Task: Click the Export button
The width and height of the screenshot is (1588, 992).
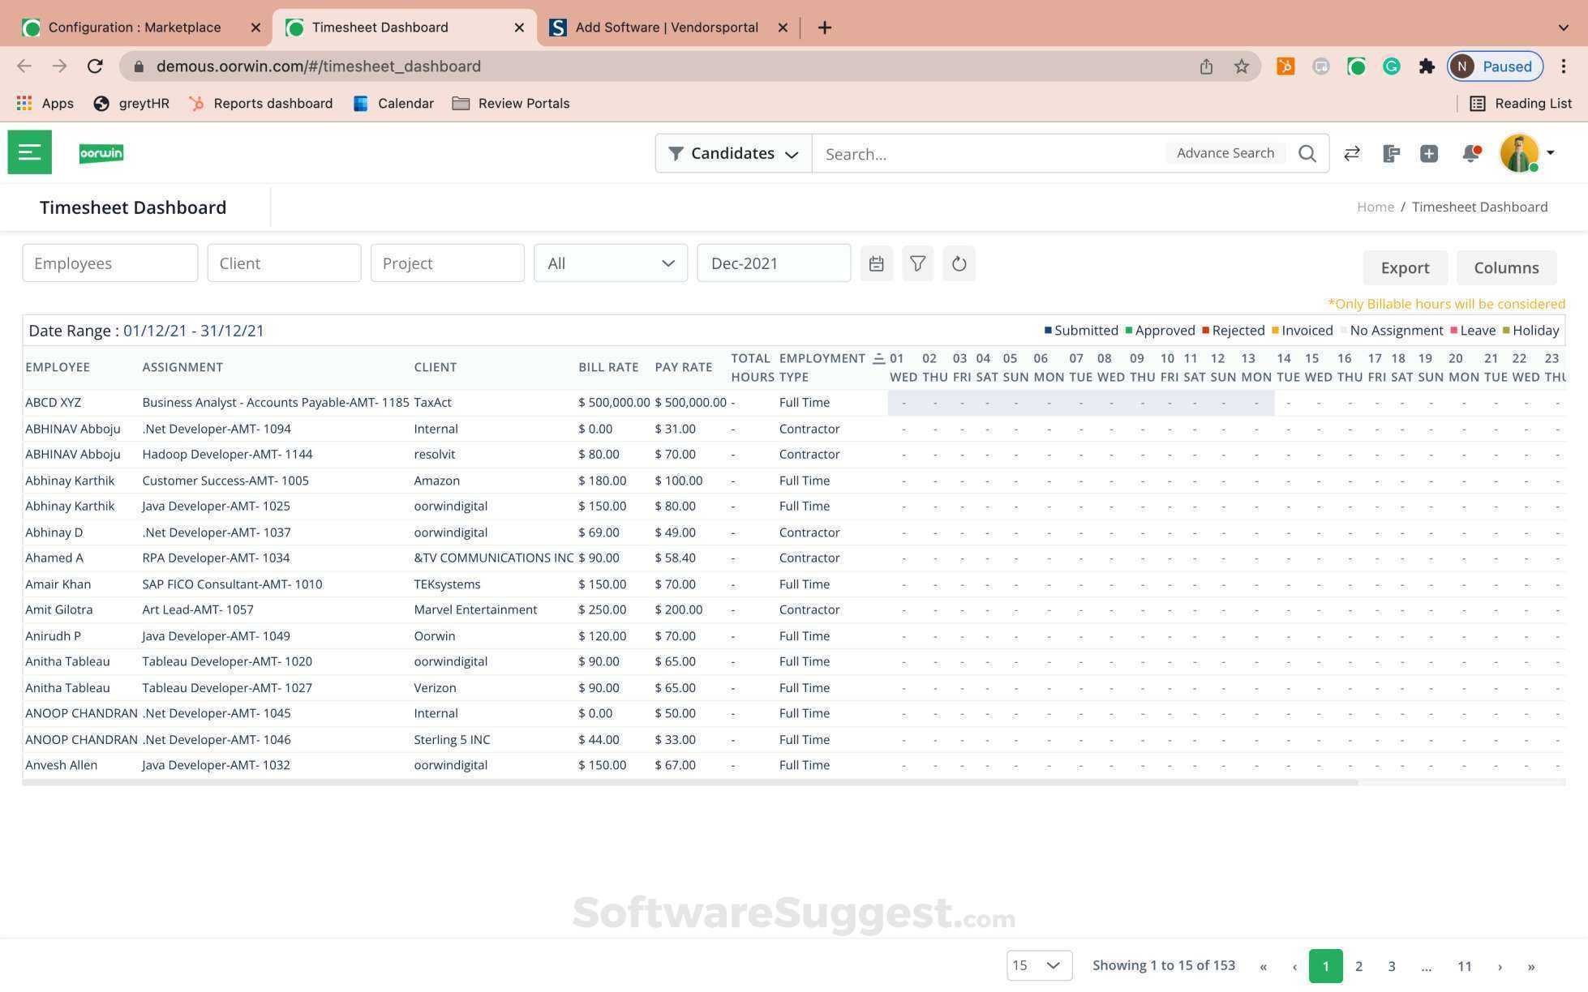Action: (x=1405, y=267)
